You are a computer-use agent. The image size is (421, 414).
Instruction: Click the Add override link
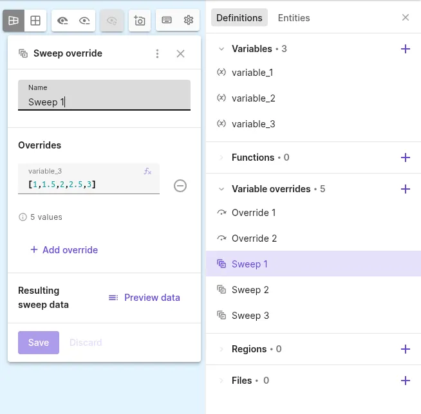click(x=64, y=250)
